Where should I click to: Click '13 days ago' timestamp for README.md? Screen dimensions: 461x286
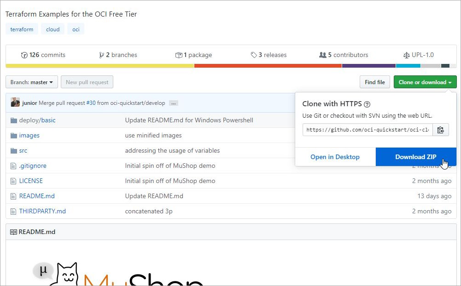pyautogui.click(x=434, y=196)
